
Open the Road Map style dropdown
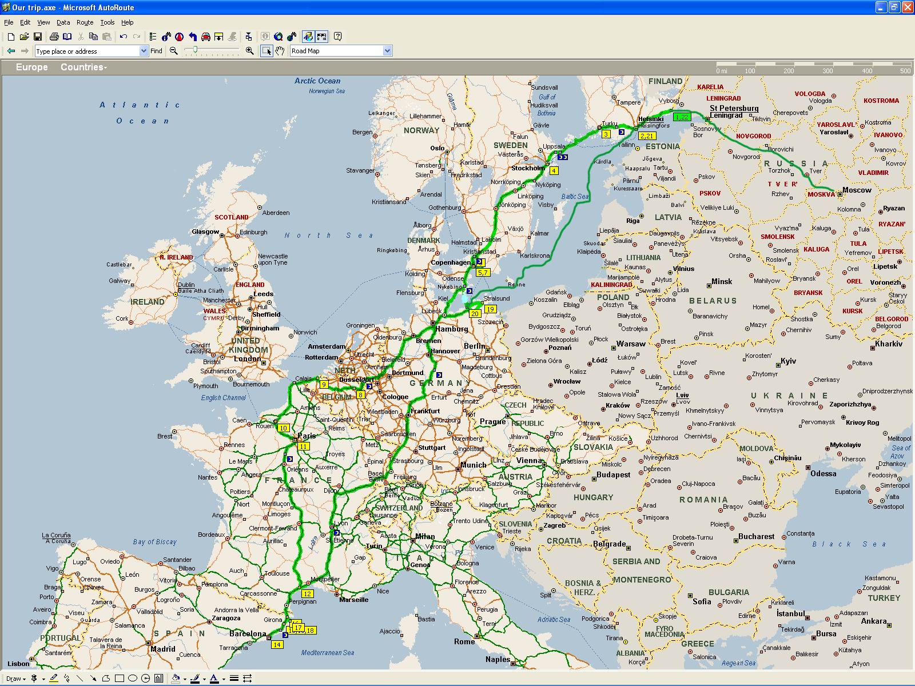coord(387,51)
